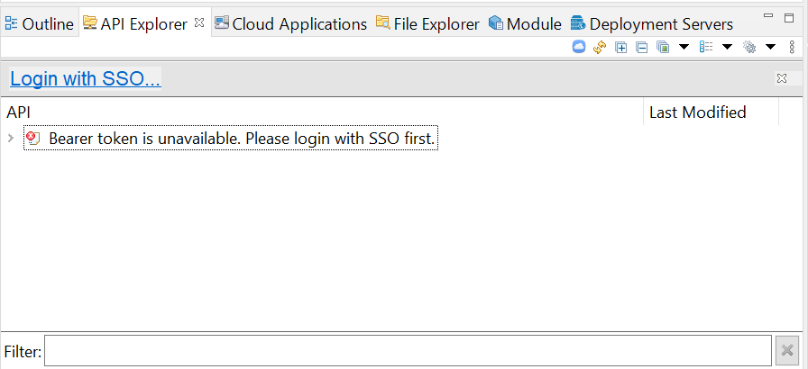The width and height of the screenshot is (808, 369).
Task: Select the Bearer token unavailable message row
Action: click(231, 138)
